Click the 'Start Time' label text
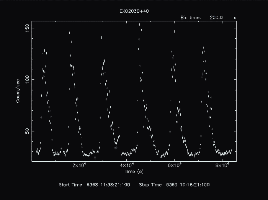 coord(70,185)
